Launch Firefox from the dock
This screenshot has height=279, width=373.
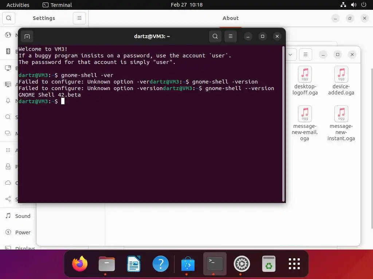pos(80,264)
